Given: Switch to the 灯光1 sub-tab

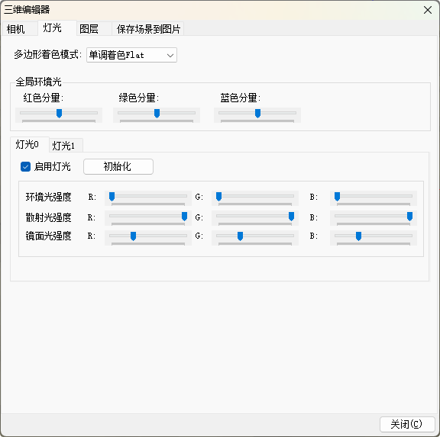Looking at the screenshot, I should (66, 146).
